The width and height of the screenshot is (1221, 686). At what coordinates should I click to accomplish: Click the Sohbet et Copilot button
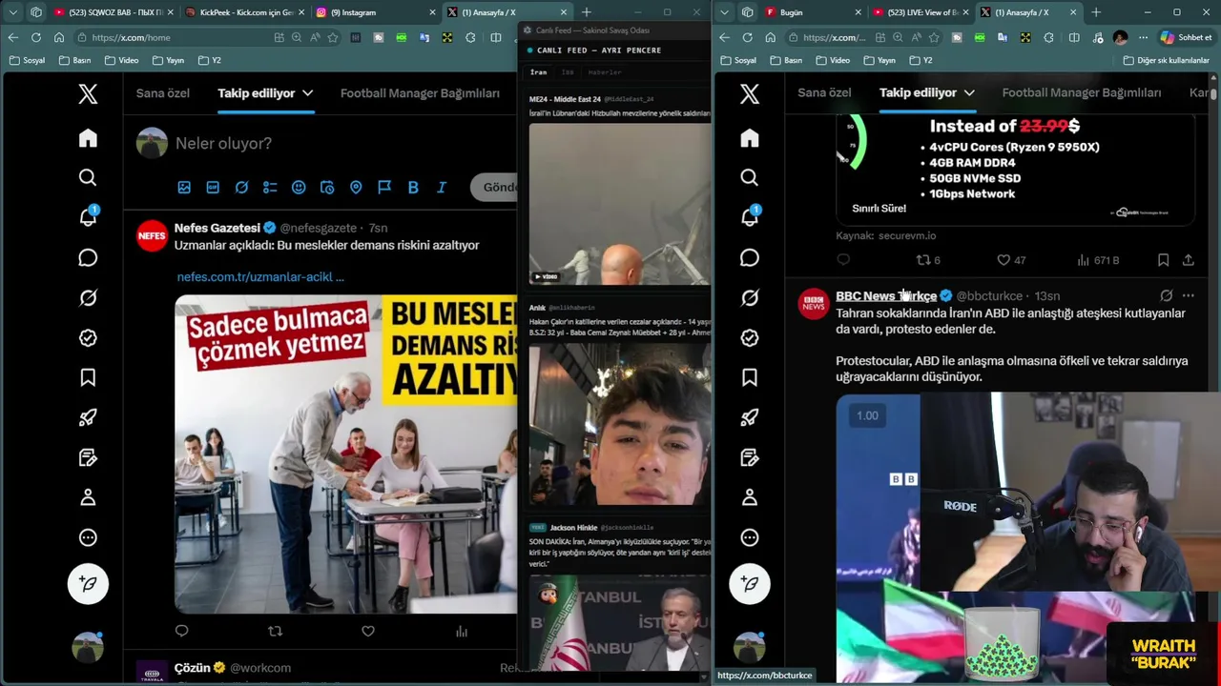tap(1186, 37)
